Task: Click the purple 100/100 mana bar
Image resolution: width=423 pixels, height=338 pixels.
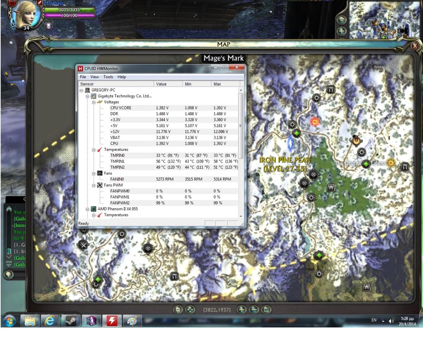Action: [69, 15]
